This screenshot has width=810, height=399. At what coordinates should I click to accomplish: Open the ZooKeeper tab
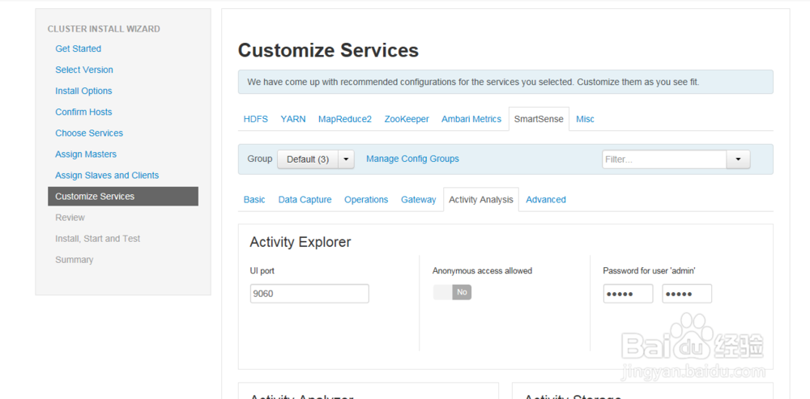pos(407,119)
